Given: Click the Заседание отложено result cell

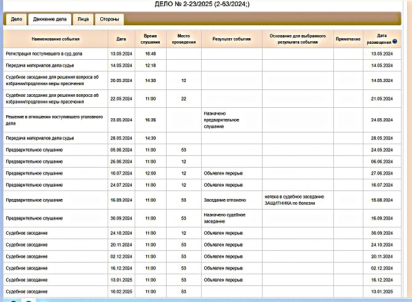Looking at the screenshot, I should point(224,200).
